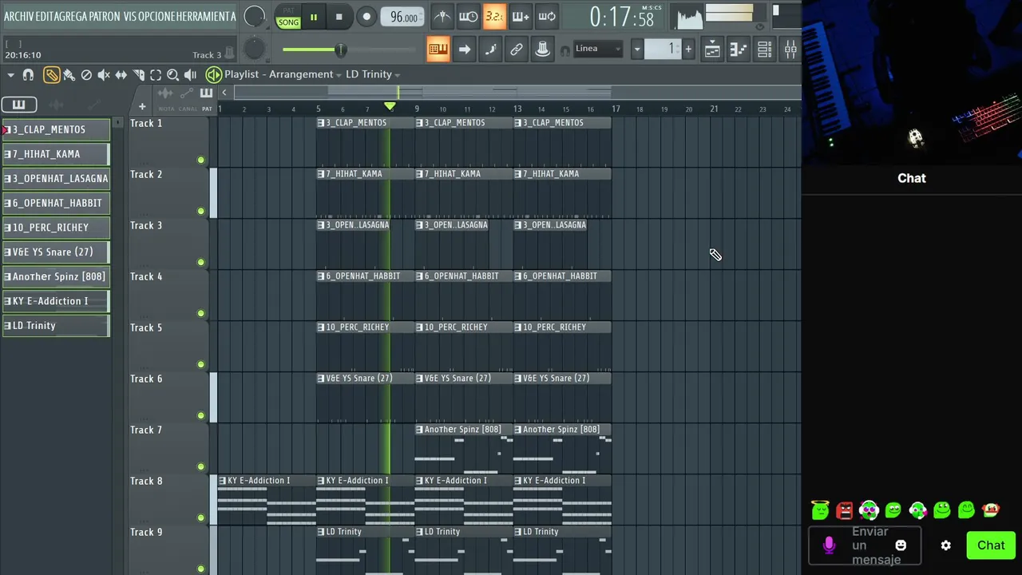Switch to PAT/SONG mode toggle
Viewport: 1022px width, 575px height.
[288, 18]
